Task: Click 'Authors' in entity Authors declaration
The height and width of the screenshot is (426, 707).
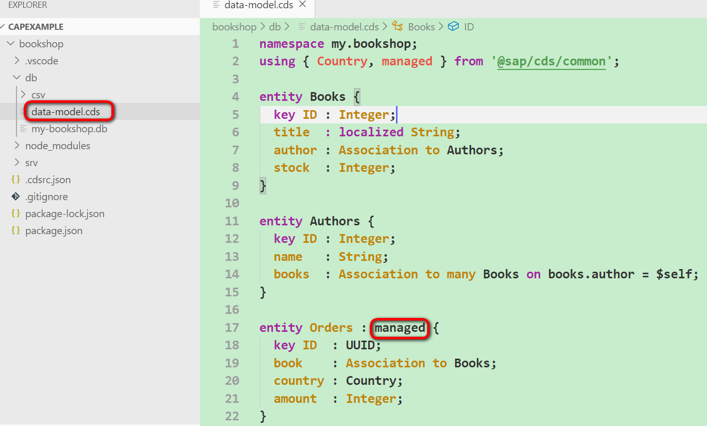Action: pos(335,221)
